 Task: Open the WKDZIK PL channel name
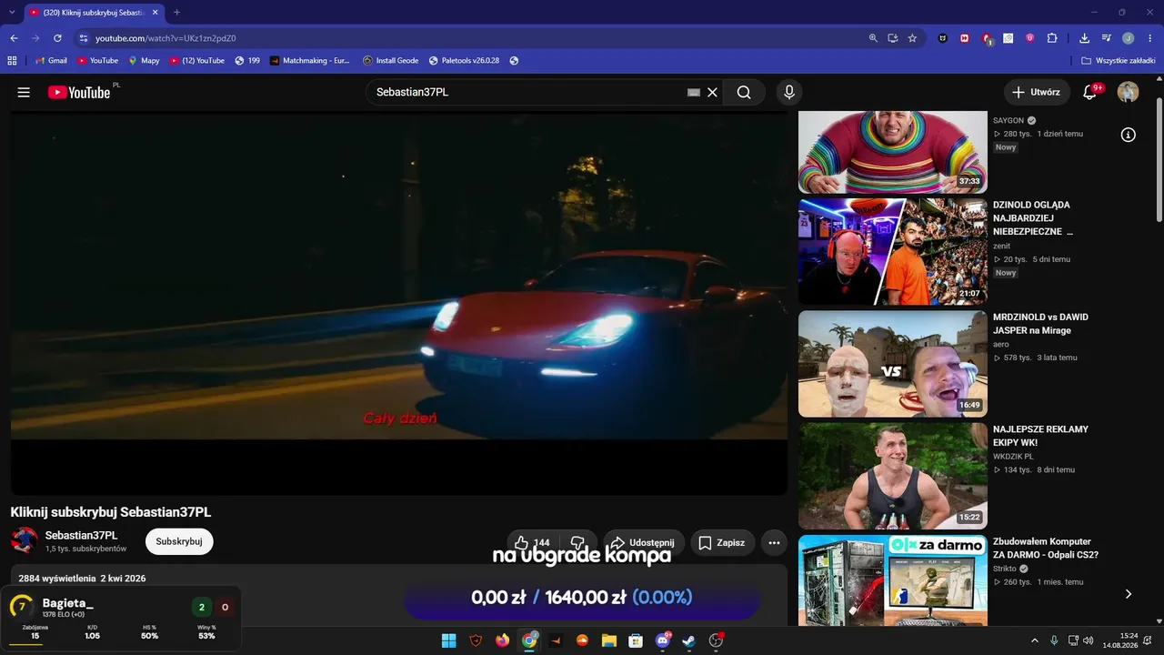coord(1013,457)
